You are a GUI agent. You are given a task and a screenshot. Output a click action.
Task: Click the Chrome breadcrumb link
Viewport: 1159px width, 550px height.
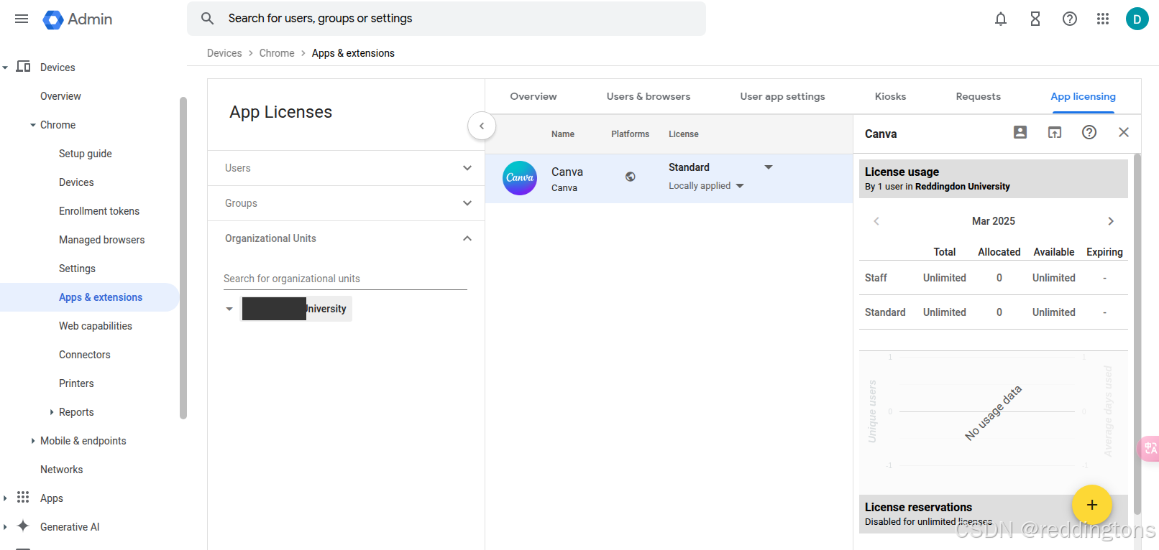pyautogui.click(x=277, y=53)
